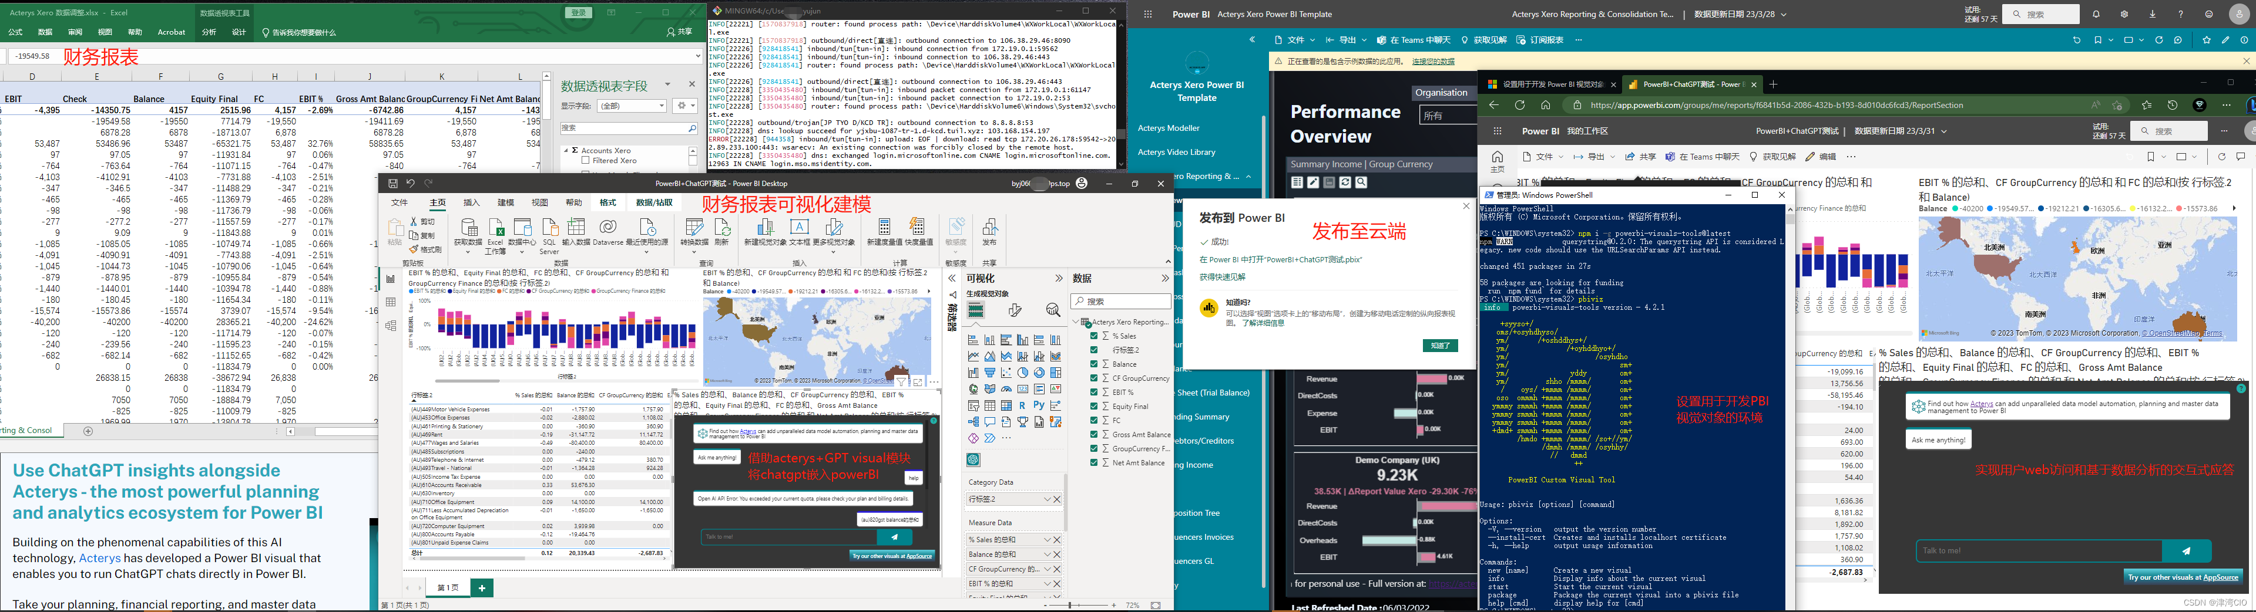Click Analytics magnifier icon in Visualizations pane
The height and width of the screenshot is (612, 2256).
[1053, 310]
